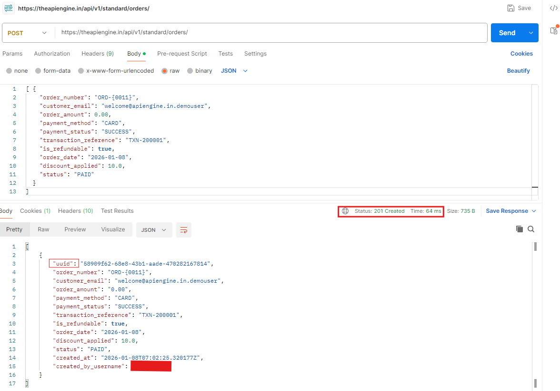Toggle line wrap icon in response toolbar
Screen dimensions: 560x391
183,230
